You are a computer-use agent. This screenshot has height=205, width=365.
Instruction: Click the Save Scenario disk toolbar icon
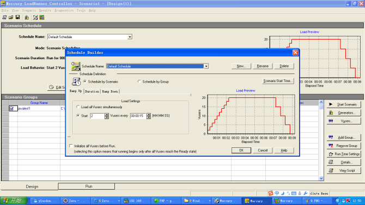(x=17, y=17)
